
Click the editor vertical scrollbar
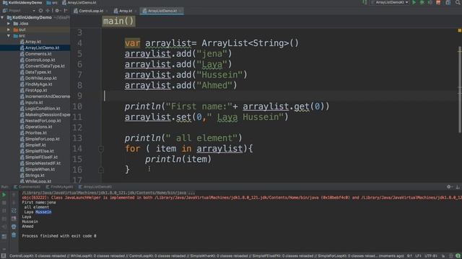click(x=460, y=89)
